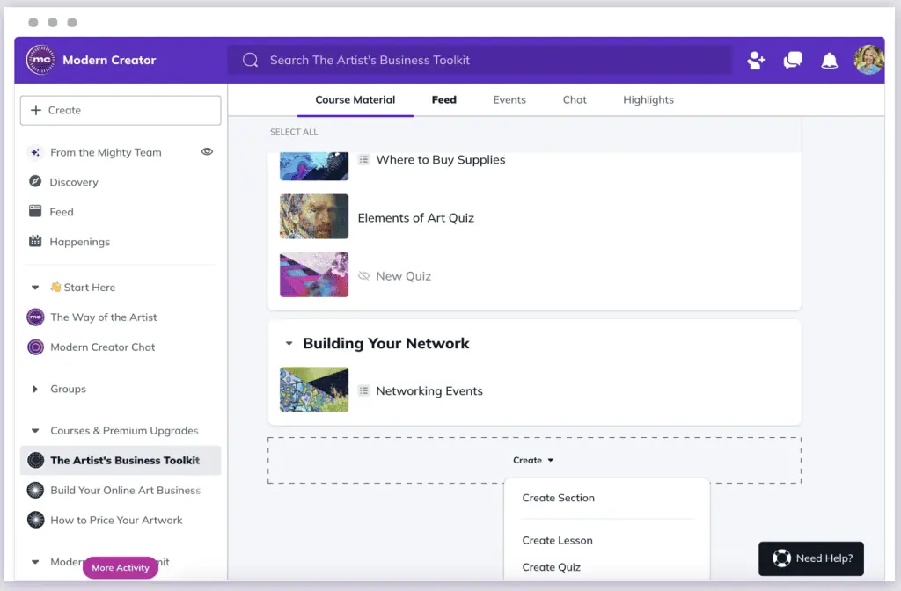The image size is (901, 591).
Task: Switch to the Course Material tab
Action: click(x=355, y=100)
